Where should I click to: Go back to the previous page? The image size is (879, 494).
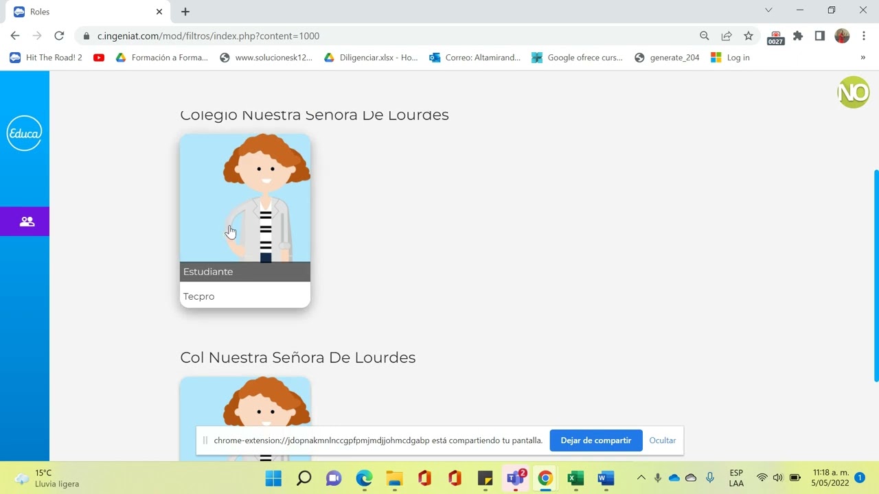(x=15, y=36)
